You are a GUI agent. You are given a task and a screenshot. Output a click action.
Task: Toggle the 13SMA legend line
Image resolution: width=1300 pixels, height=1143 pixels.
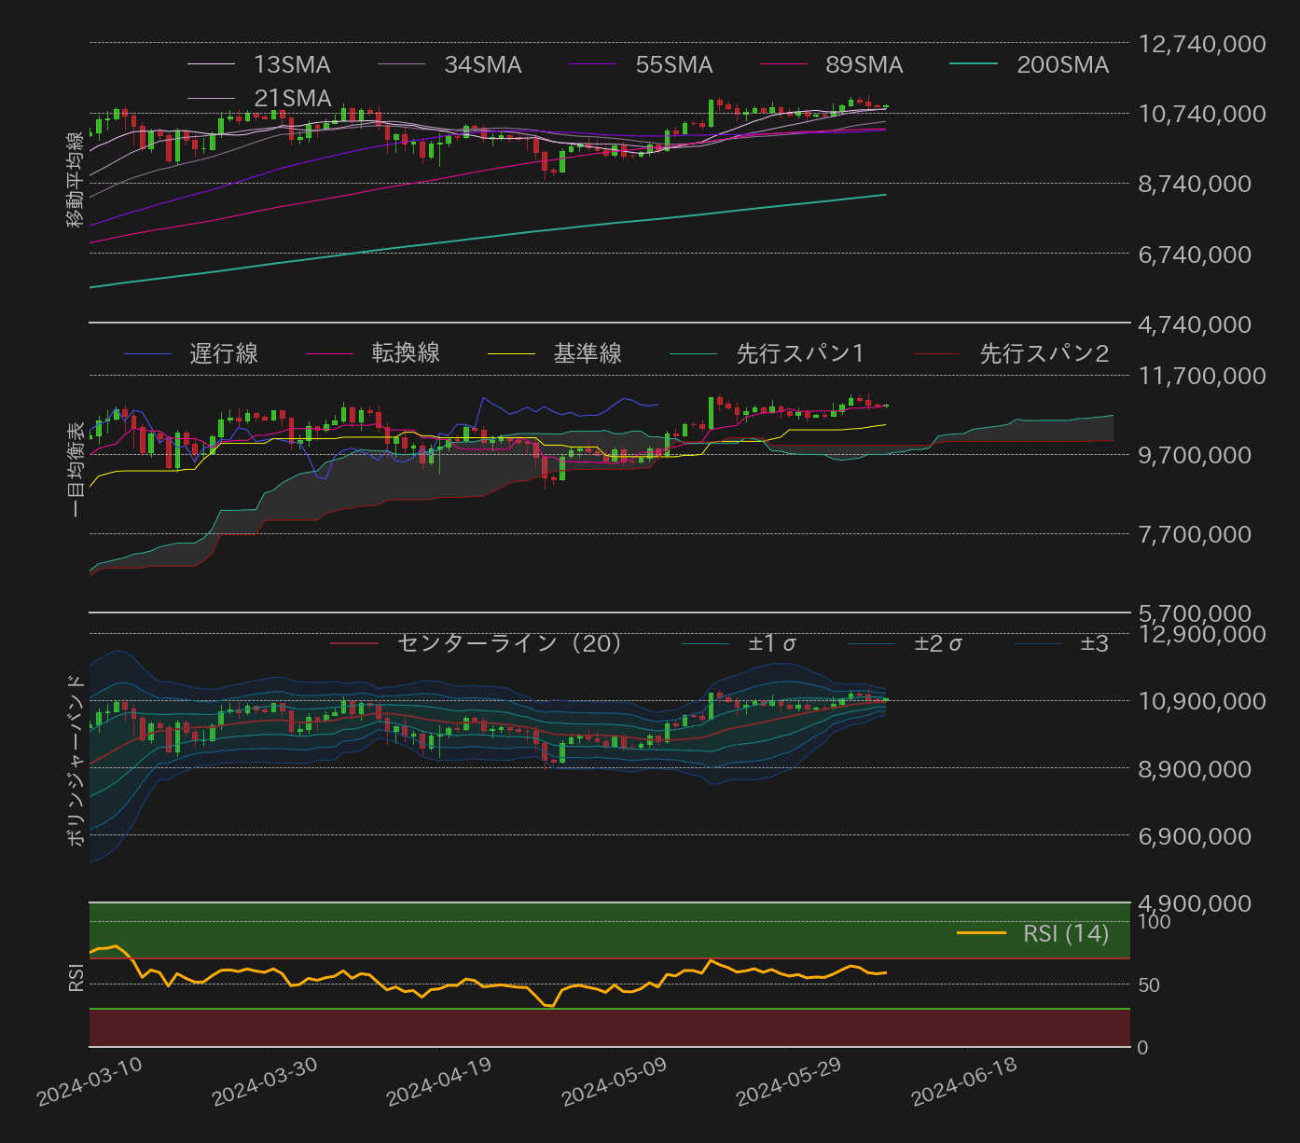(x=290, y=64)
